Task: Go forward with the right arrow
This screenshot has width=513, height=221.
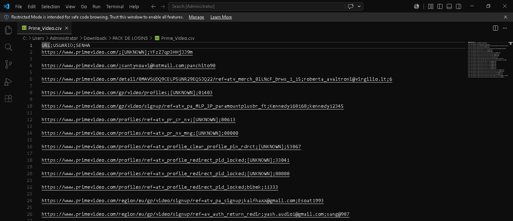Action: 162,6
